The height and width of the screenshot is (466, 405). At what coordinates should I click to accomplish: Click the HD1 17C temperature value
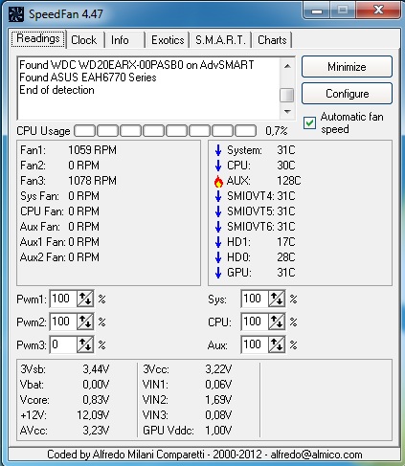point(286,242)
